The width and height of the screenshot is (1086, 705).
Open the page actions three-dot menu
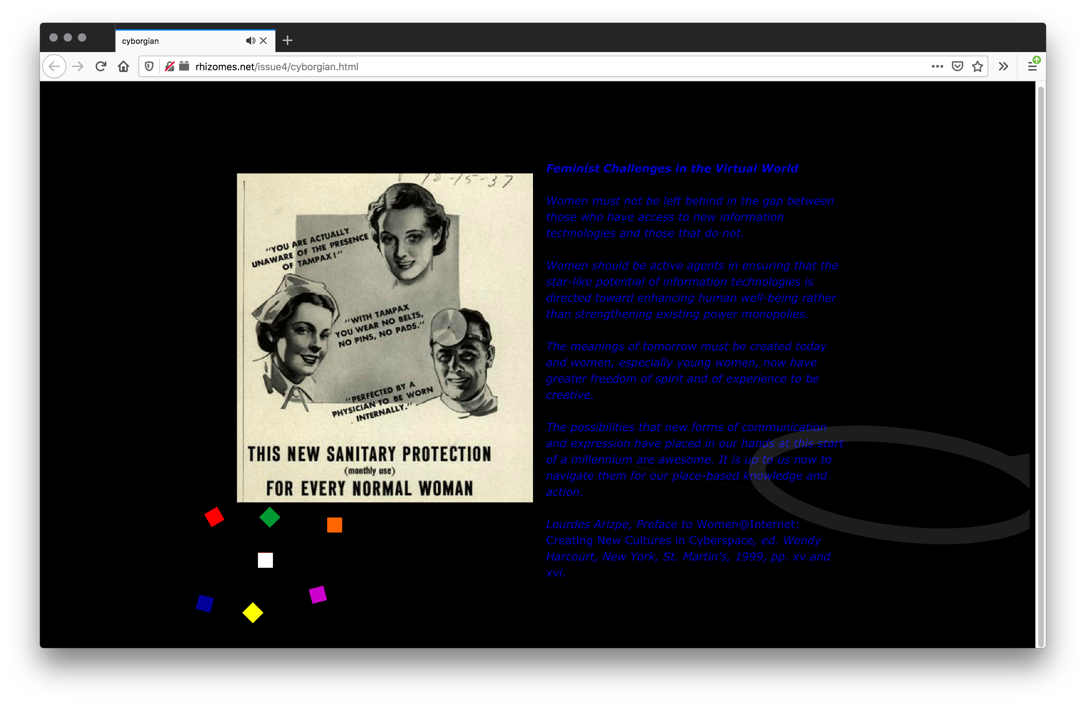(x=937, y=67)
